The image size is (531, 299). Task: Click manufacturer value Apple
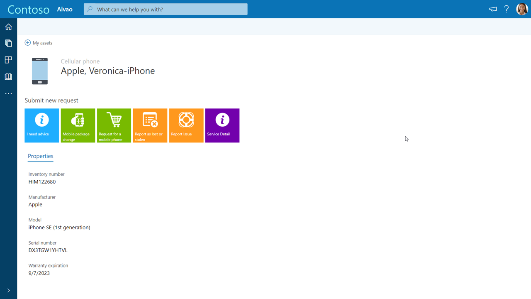coord(35,205)
